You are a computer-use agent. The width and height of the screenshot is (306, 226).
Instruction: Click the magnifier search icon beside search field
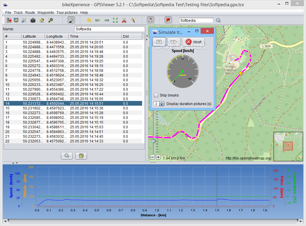point(218,20)
